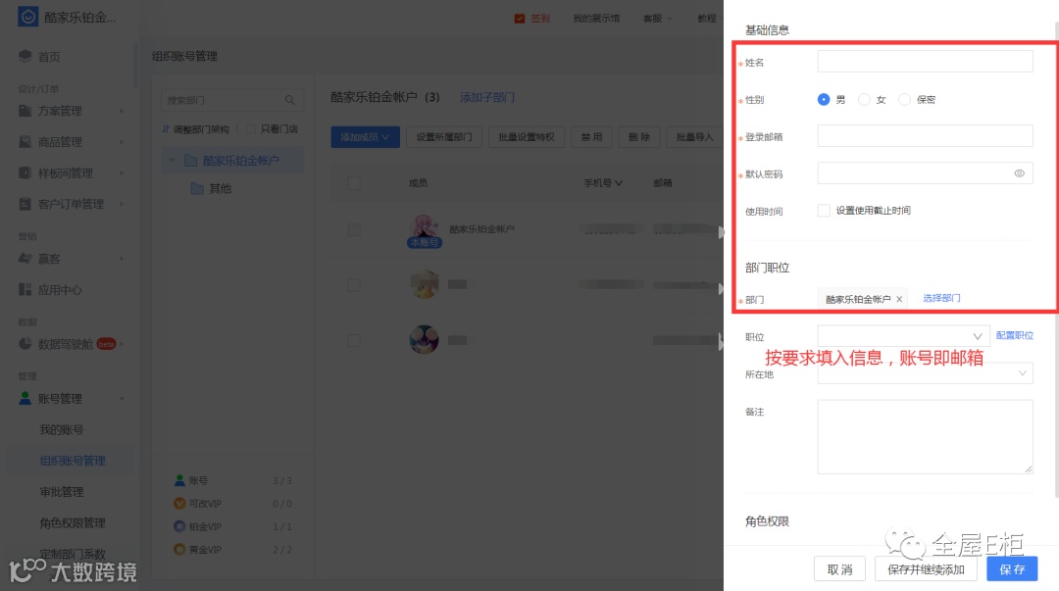
Task: Click the 添加子部门 link
Action: [487, 97]
